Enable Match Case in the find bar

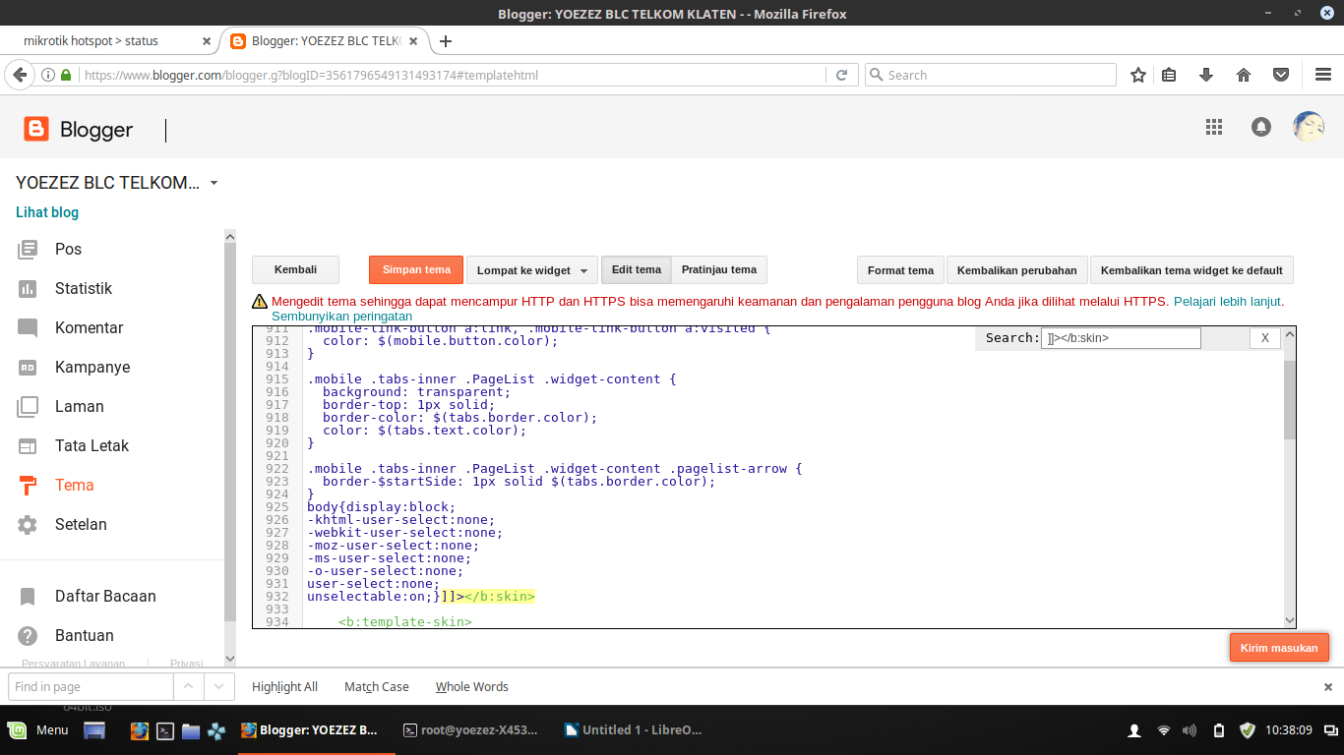[376, 686]
